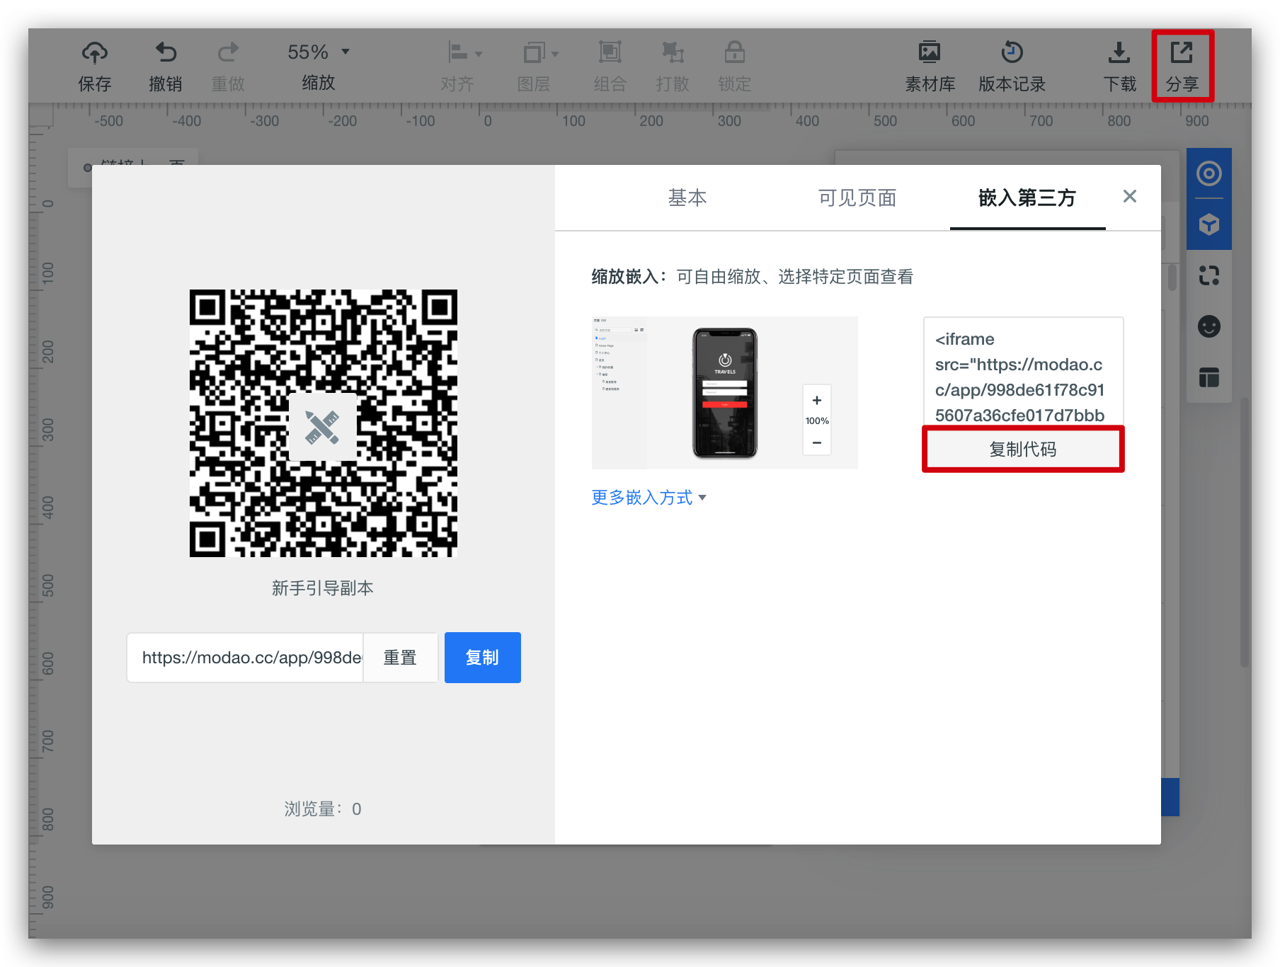
Task: Click the Group (组合) icon
Action: 610,52
